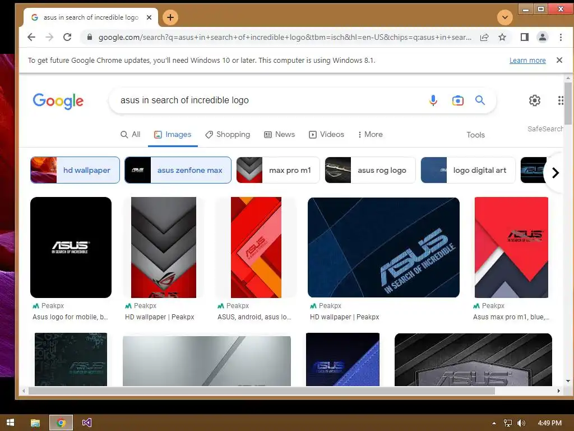Close the asus search tab

tap(149, 17)
